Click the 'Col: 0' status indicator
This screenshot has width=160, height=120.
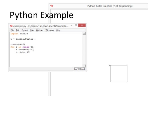pyautogui.click(x=83, y=69)
